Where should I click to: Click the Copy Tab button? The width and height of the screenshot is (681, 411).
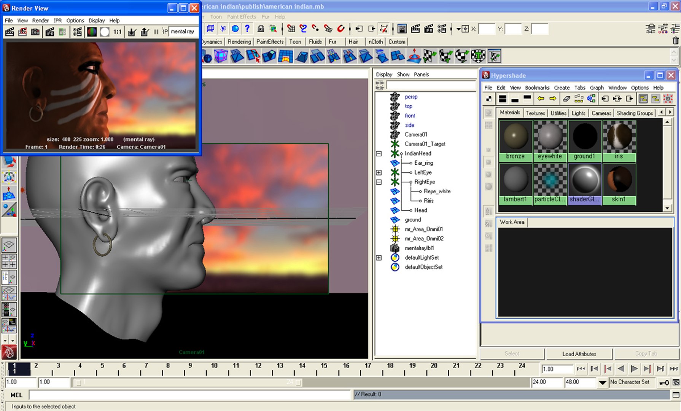tap(646, 354)
